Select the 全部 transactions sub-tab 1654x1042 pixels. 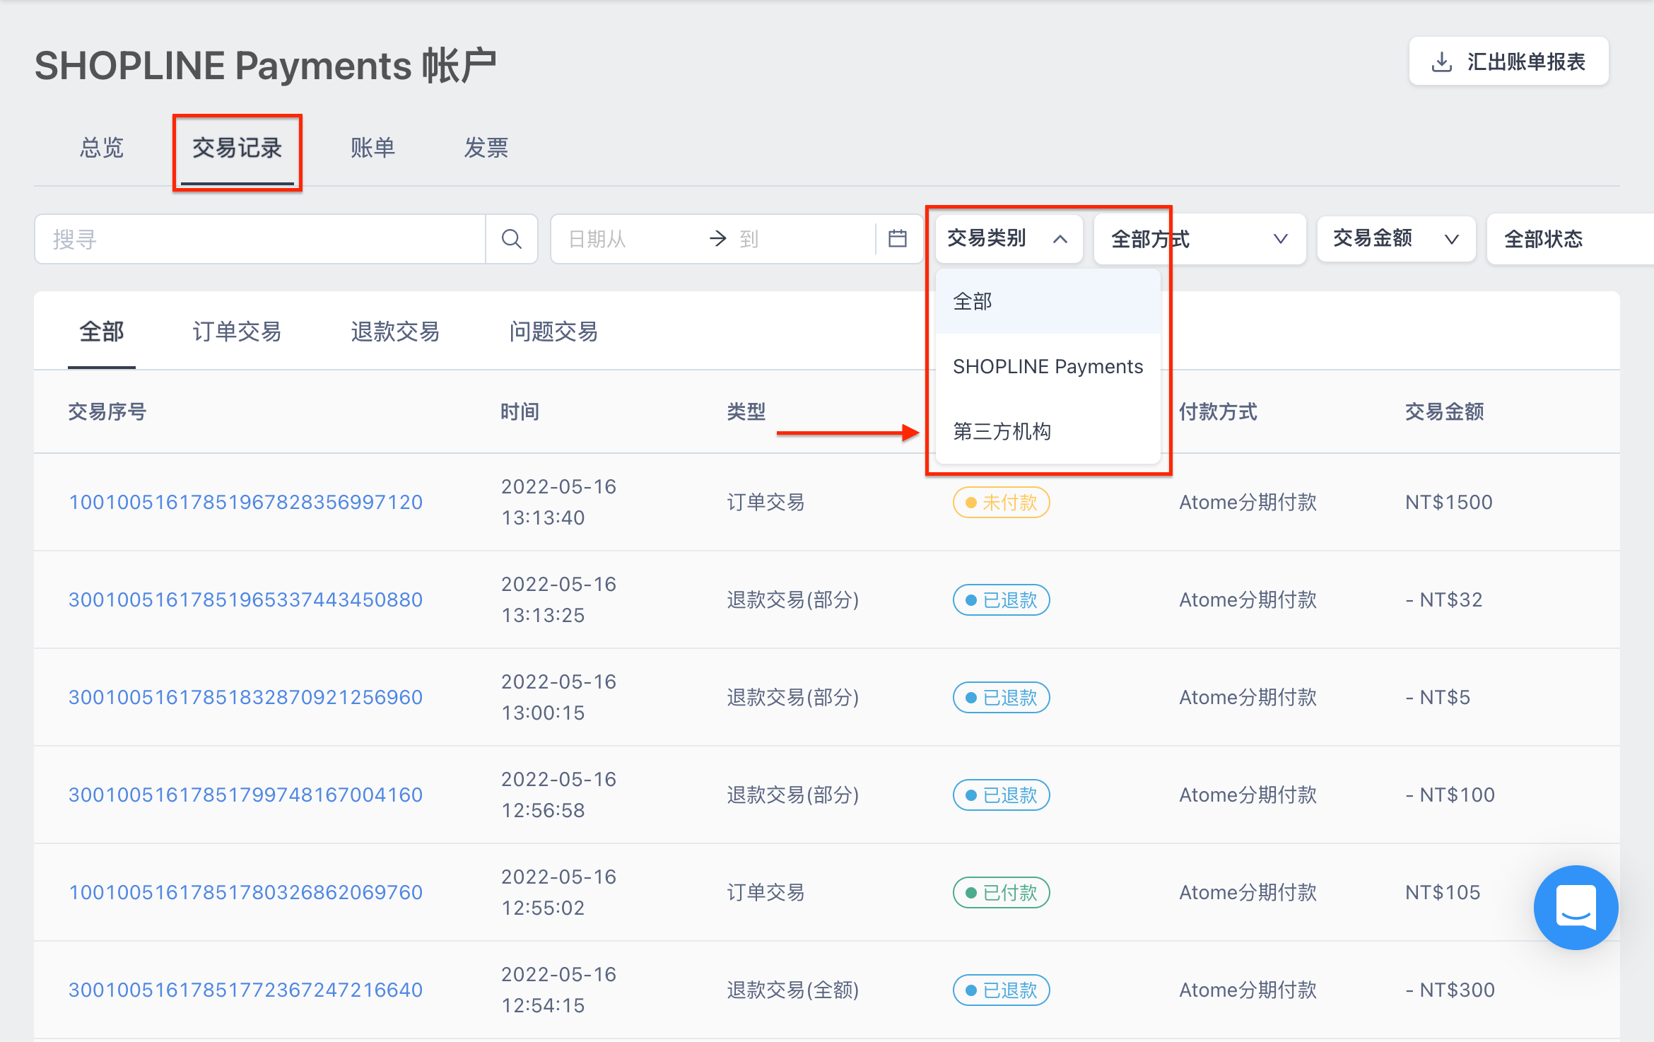point(102,332)
